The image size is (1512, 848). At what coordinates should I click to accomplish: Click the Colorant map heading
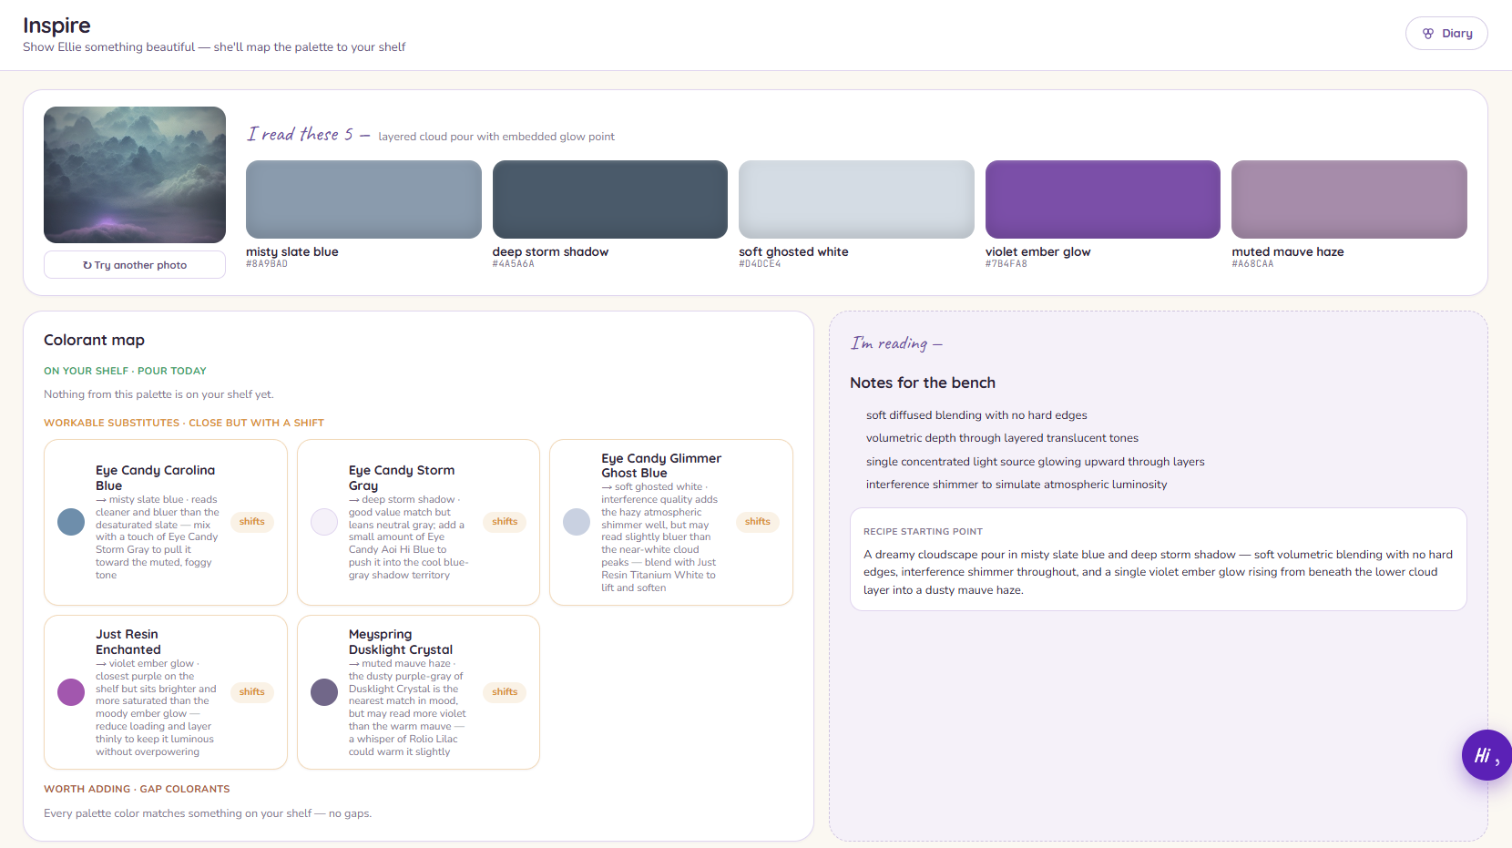[94, 340]
